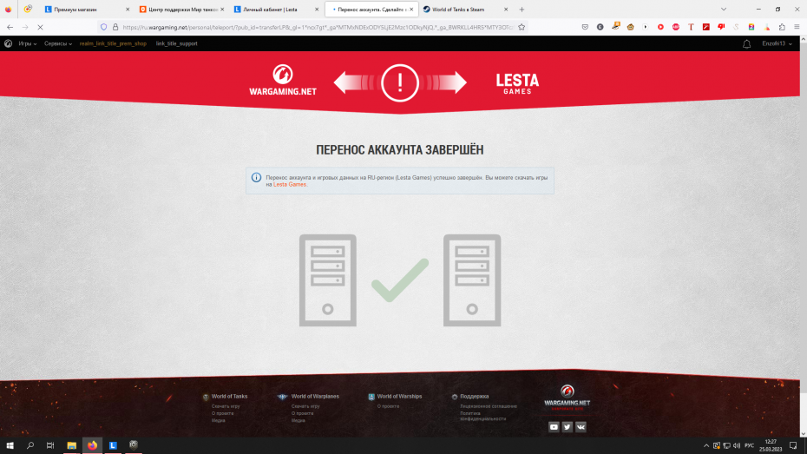Open the World of Tanks taskbar icon
Image resolution: width=807 pixels, height=454 pixels.
pyautogui.click(x=134, y=445)
